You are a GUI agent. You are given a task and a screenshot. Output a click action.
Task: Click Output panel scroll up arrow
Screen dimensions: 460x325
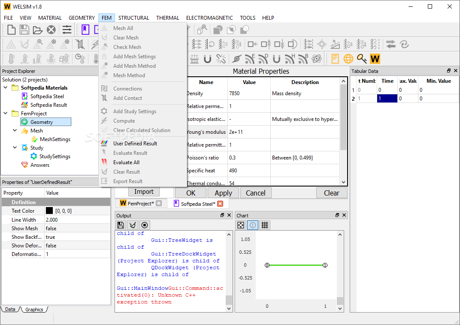click(x=229, y=235)
